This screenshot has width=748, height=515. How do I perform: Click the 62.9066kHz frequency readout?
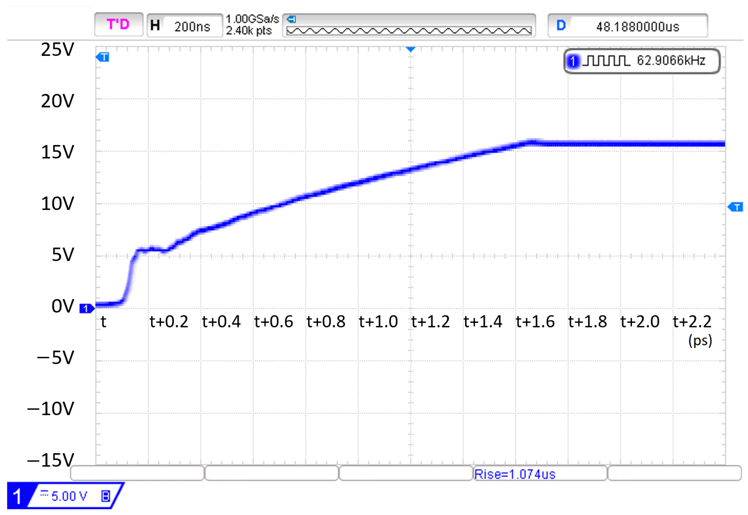coord(671,61)
